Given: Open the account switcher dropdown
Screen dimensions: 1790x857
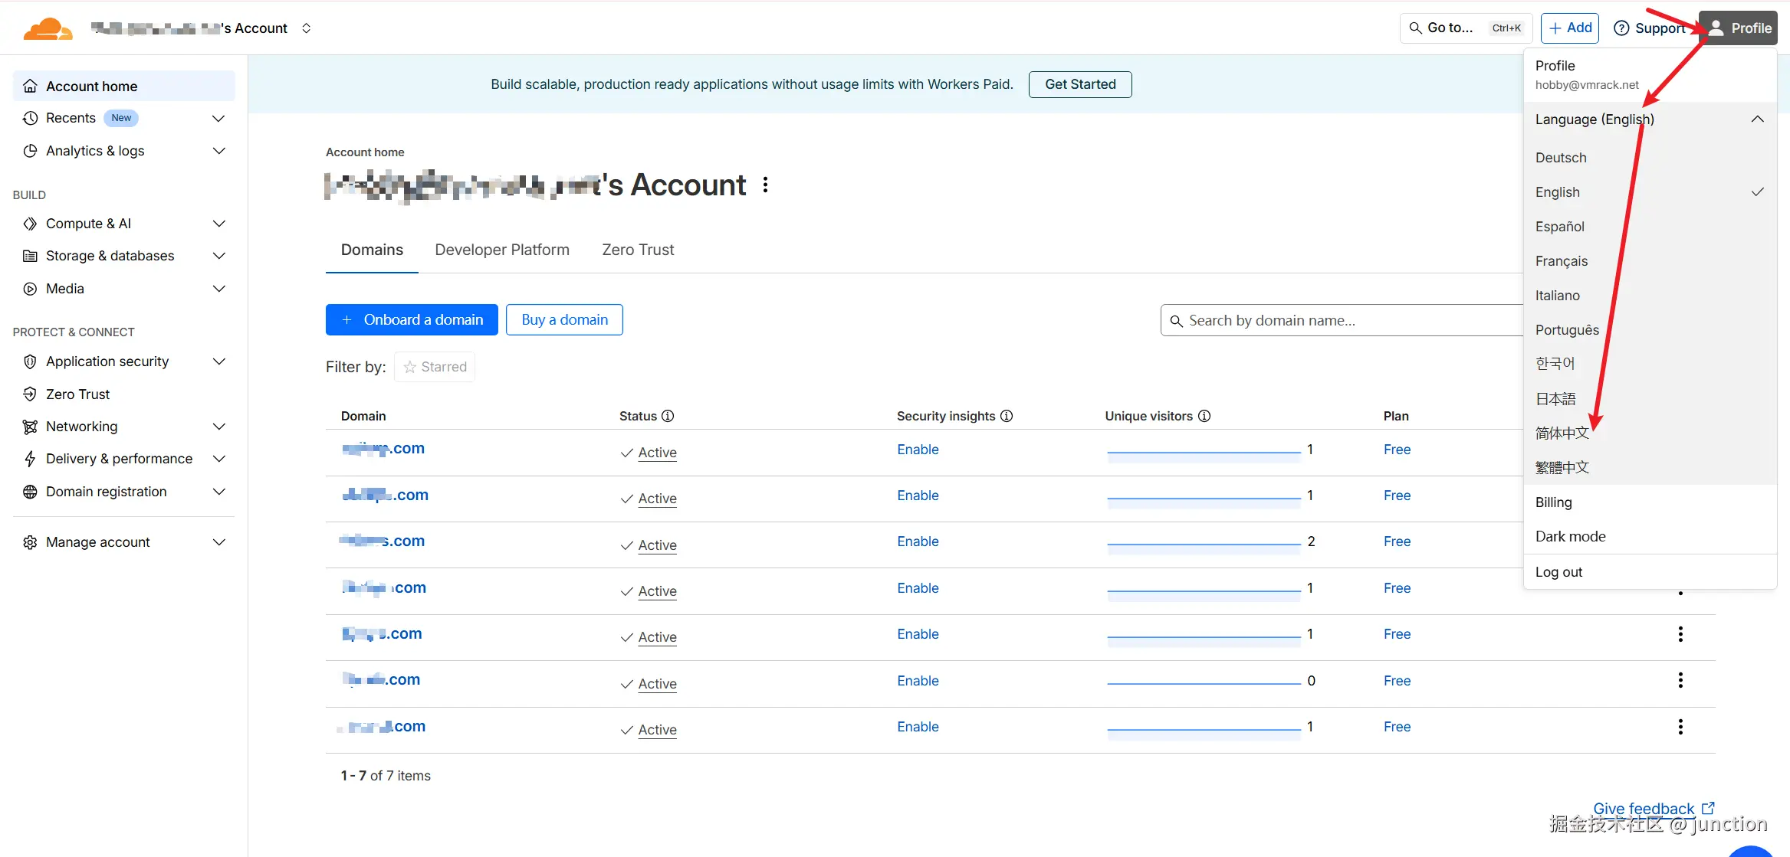Looking at the screenshot, I should point(306,28).
